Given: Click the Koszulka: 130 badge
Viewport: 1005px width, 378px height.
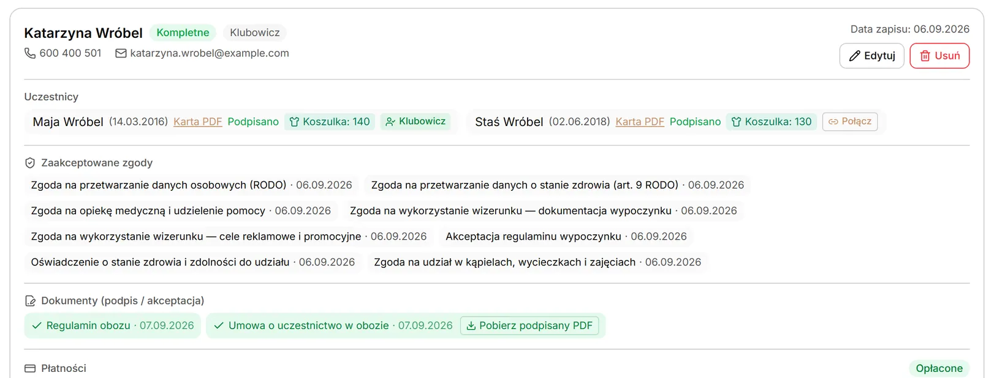Looking at the screenshot, I should point(772,122).
